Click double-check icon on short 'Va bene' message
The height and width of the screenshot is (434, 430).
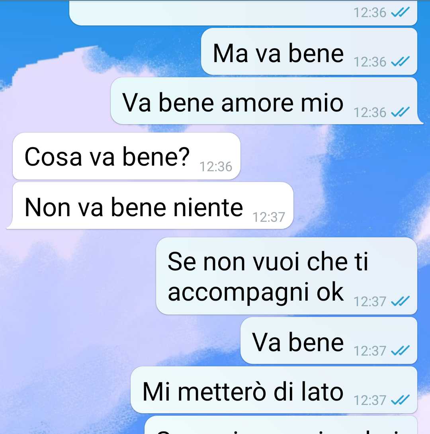[400, 351]
